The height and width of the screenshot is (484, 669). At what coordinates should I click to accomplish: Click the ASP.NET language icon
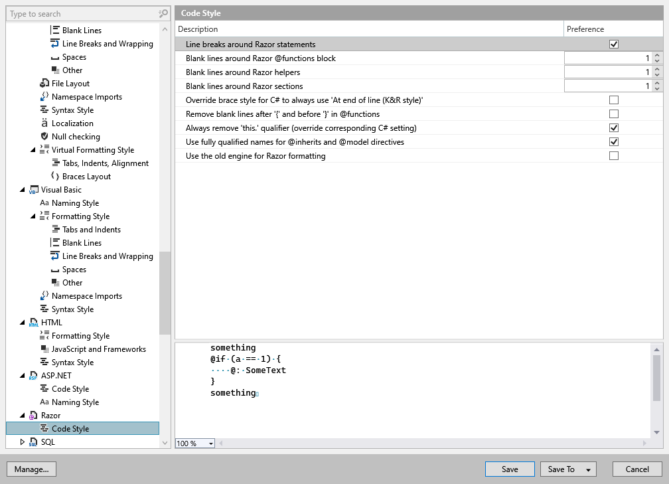point(34,375)
